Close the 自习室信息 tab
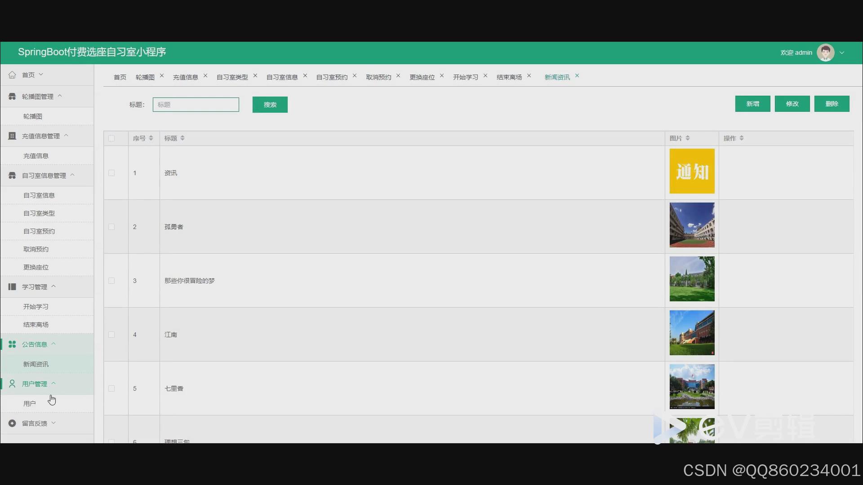 [x=305, y=76]
